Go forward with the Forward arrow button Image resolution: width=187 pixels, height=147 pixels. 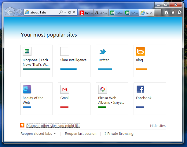19,12
